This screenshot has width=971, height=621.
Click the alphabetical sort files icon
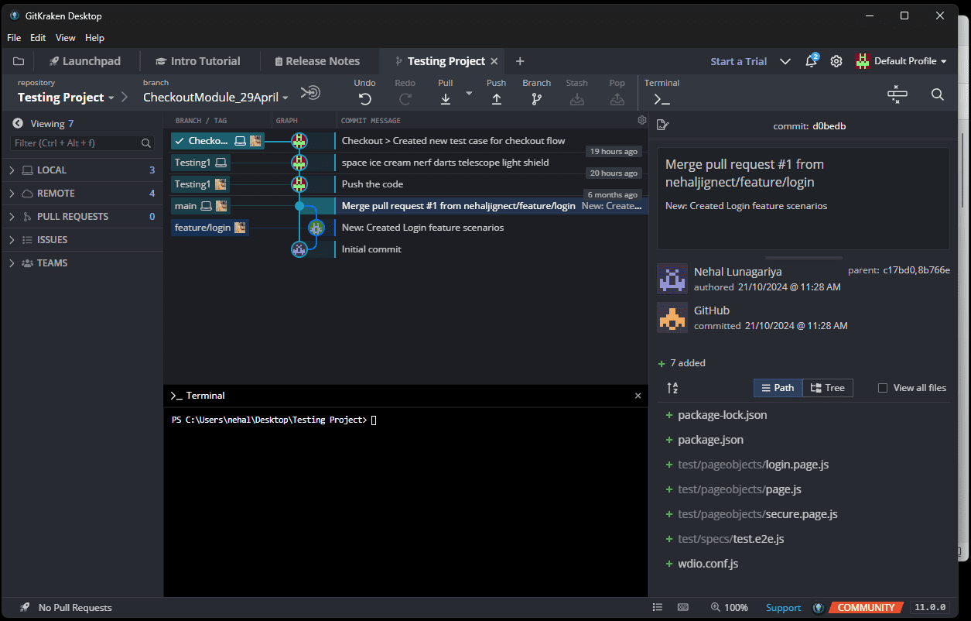pyautogui.click(x=672, y=388)
